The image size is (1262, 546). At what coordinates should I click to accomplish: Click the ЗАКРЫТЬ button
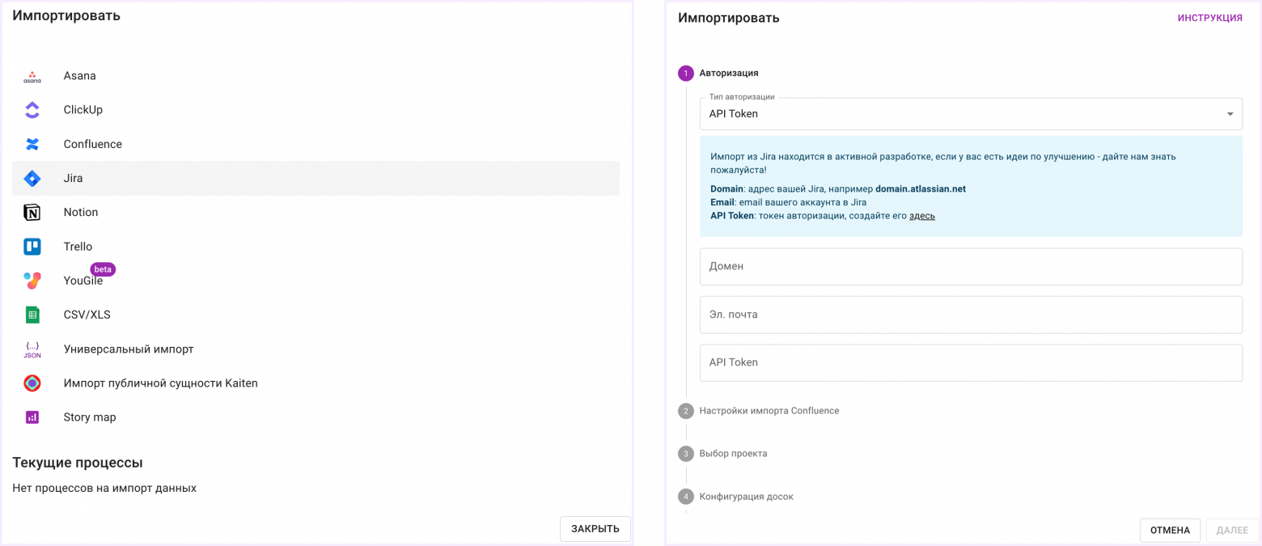click(x=595, y=529)
